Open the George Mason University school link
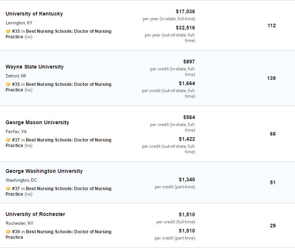The image size is (295, 248). (37, 122)
